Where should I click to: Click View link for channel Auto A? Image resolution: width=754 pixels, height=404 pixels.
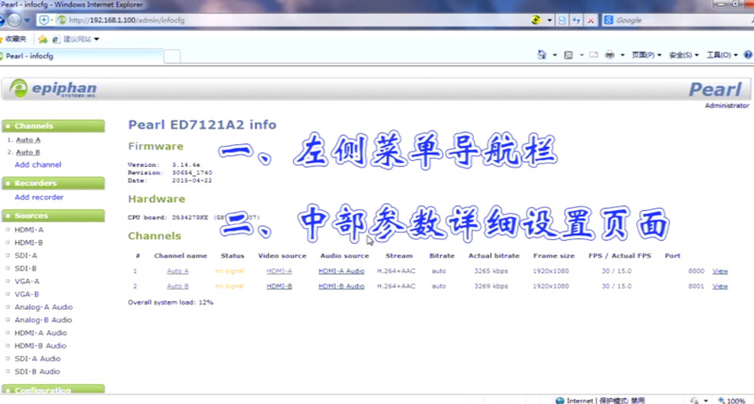720,271
